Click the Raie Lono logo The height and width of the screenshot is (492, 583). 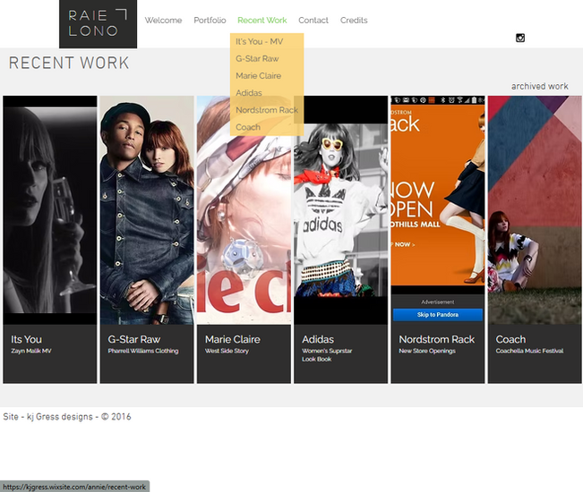click(98, 24)
